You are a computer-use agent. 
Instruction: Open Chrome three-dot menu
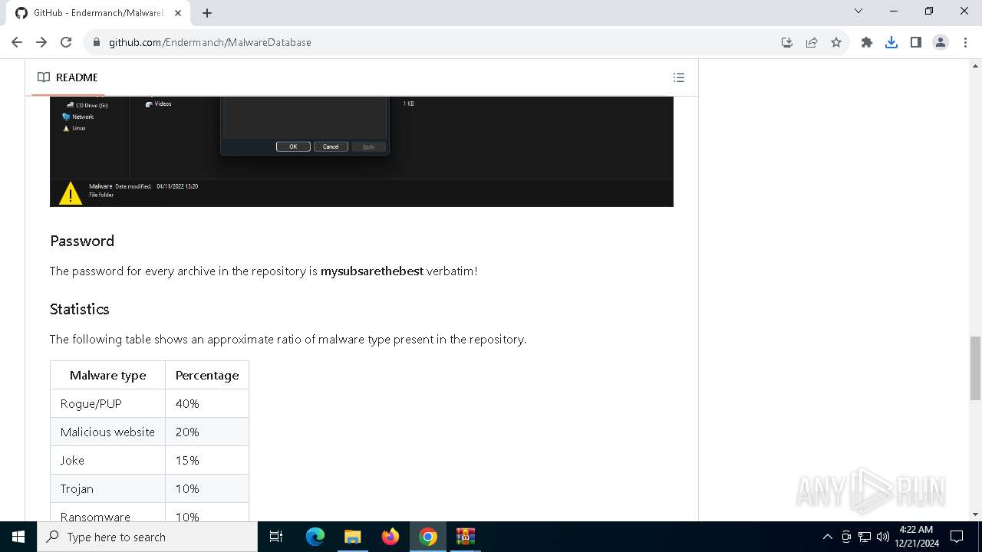[965, 42]
